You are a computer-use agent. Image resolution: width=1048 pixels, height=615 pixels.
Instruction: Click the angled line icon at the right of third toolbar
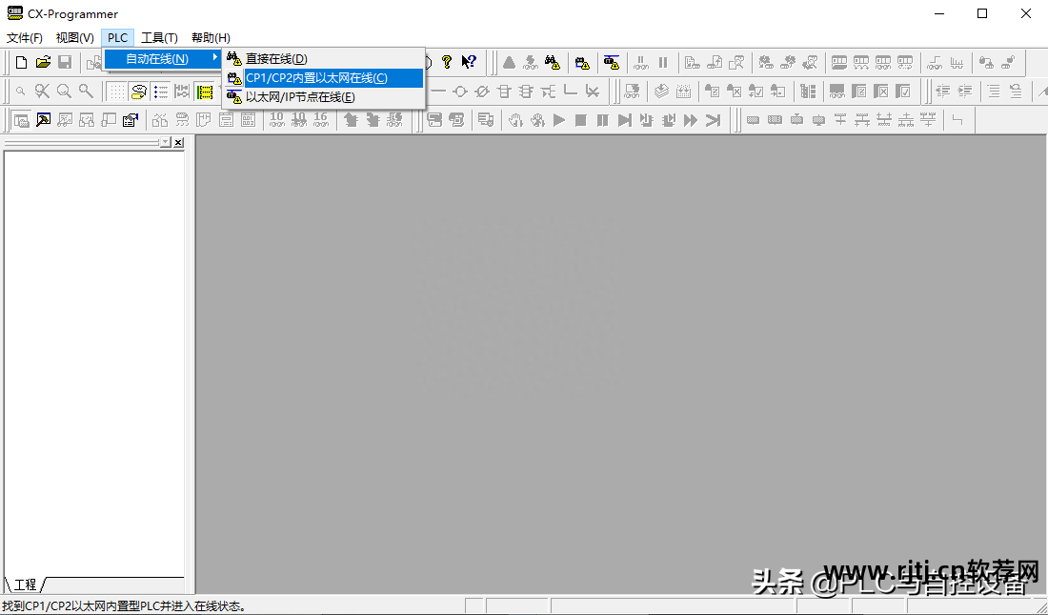[957, 120]
